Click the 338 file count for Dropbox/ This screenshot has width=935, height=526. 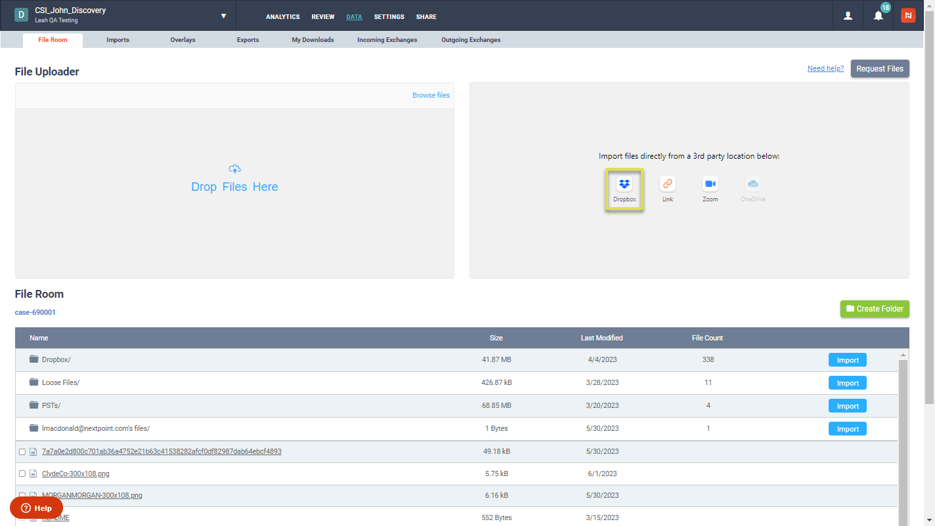tap(708, 359)
